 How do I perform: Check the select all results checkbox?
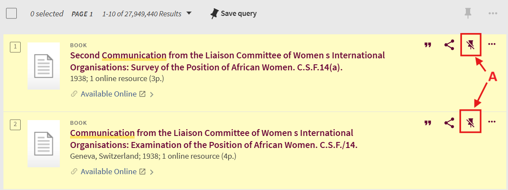(11, 13)
